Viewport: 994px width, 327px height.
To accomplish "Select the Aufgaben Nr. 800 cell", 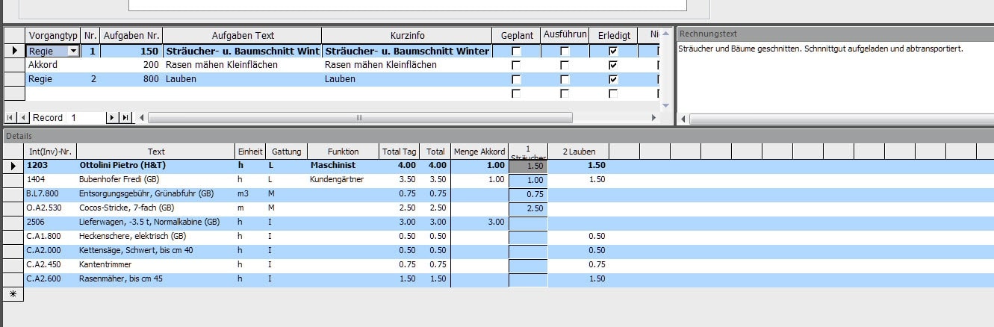I will (x=131, y=79).
